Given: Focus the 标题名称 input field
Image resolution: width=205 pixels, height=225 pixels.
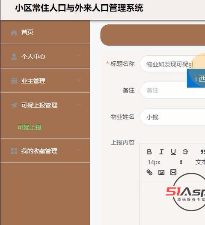Looking at the screenshot, I should [172, 64].
